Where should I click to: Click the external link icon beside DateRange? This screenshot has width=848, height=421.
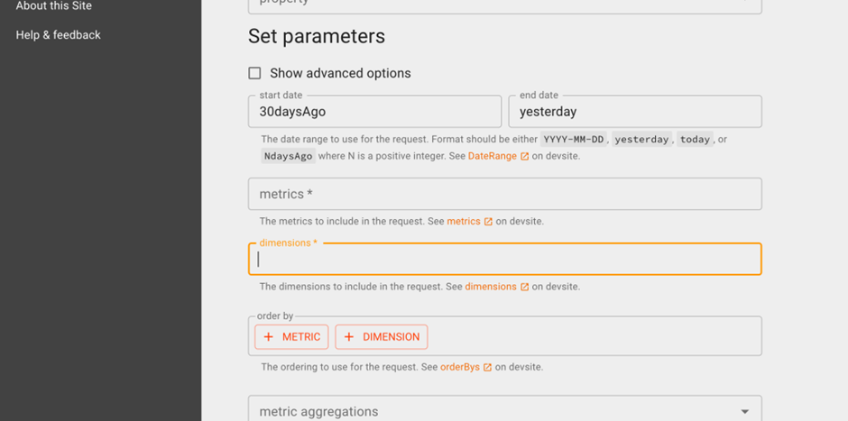tap(524, 157)
